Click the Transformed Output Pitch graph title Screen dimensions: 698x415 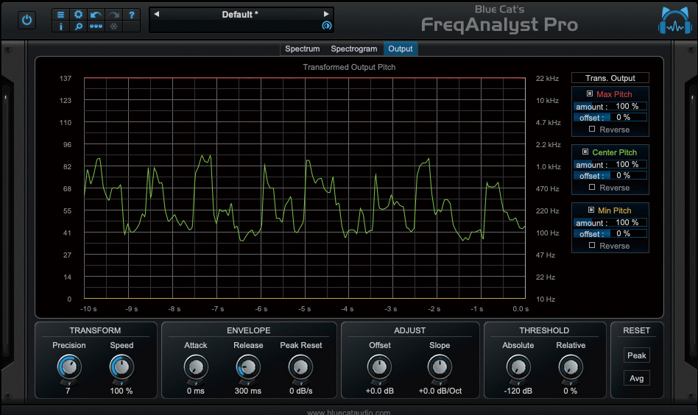[x=349, y=67]
